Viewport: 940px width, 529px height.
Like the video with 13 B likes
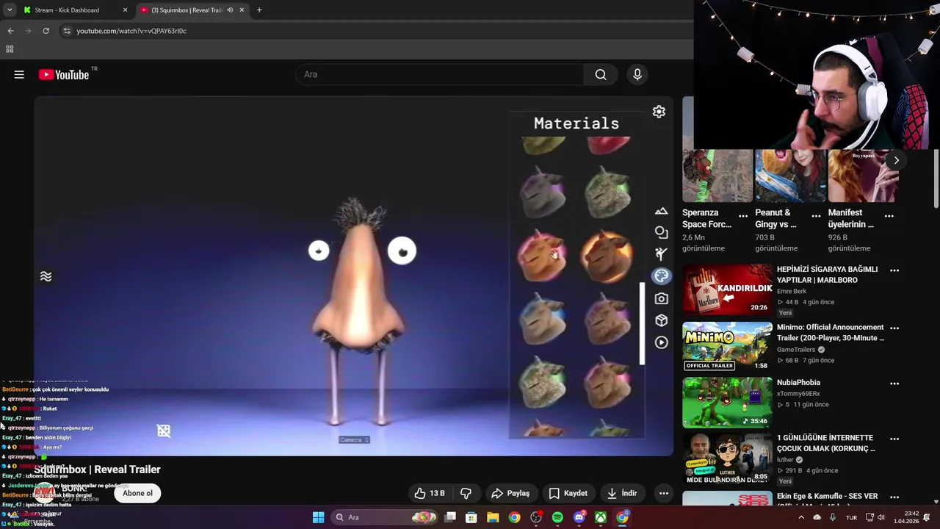tap(430, 493)
